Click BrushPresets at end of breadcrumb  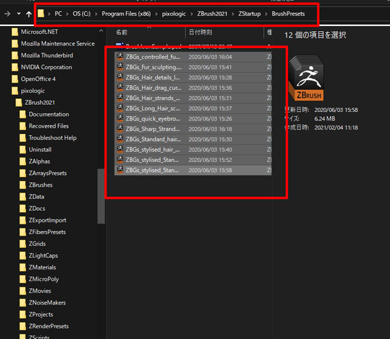point(288,14)
